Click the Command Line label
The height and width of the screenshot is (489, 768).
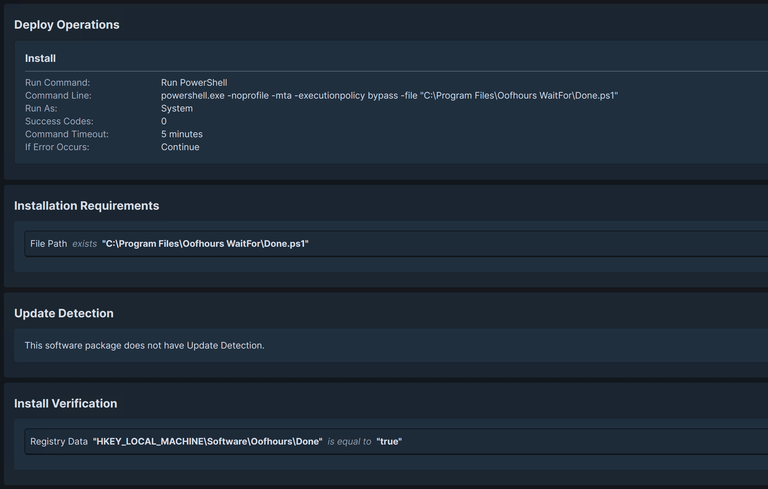click(x=58, y=95)
